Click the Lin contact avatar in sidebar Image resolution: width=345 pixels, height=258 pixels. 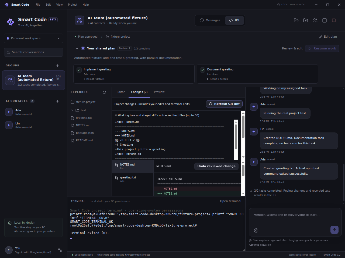point(9,125)
